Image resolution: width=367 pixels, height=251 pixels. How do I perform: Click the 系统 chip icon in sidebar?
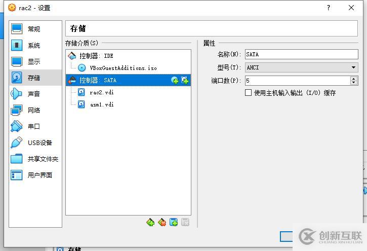click(17, 45)
